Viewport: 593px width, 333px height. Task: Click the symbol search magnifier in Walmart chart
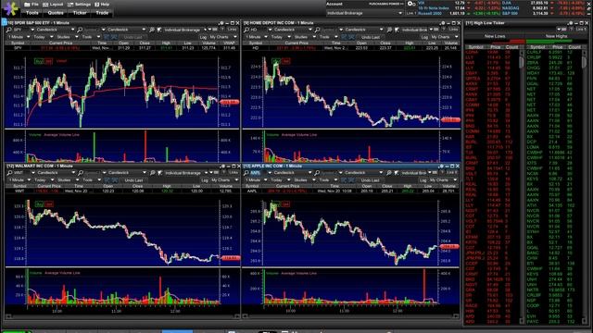(9, 173)
